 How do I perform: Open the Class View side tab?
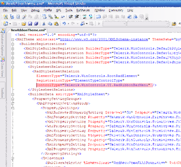(2, 67)
